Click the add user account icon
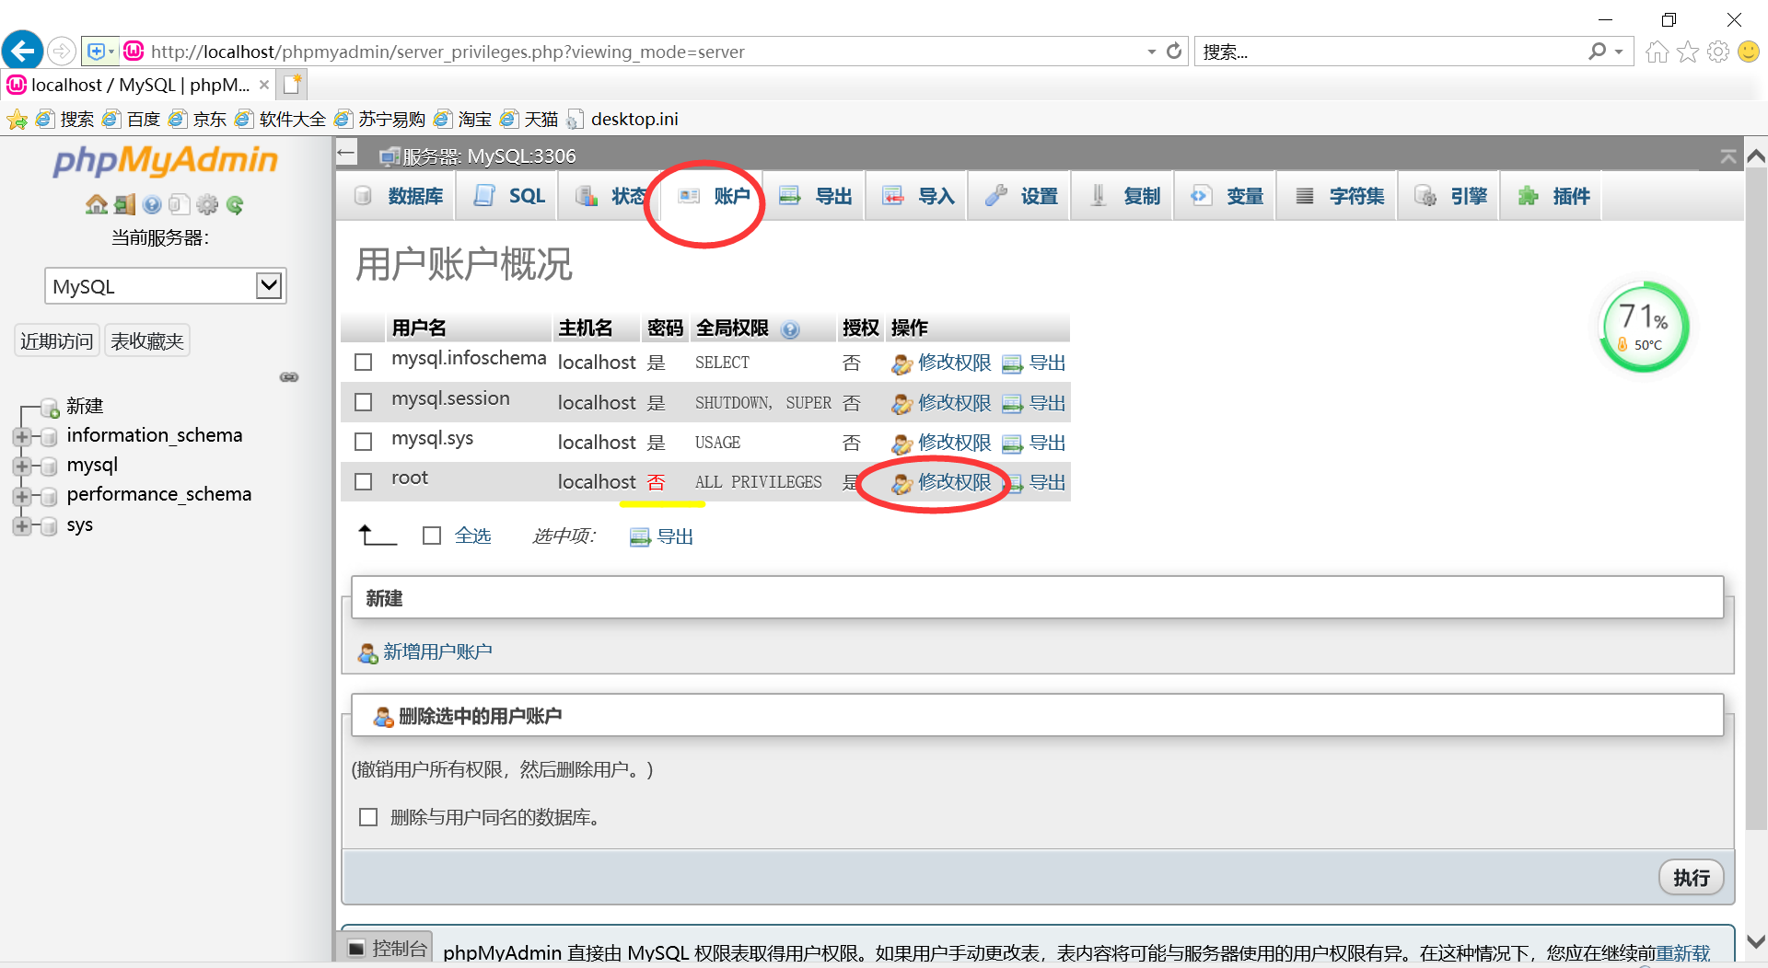The image size is (1768, 968). [x=367, y=653]
